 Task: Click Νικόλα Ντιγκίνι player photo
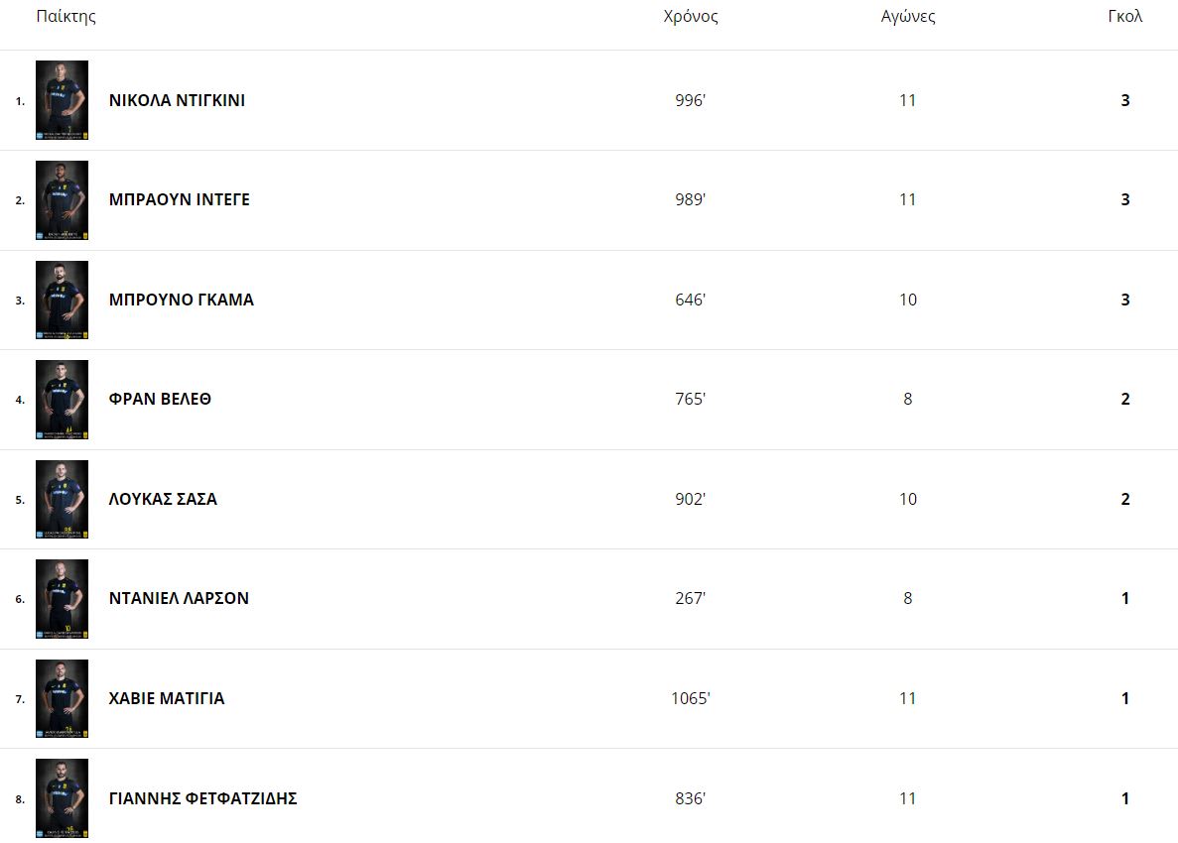(x=62, y=100)
